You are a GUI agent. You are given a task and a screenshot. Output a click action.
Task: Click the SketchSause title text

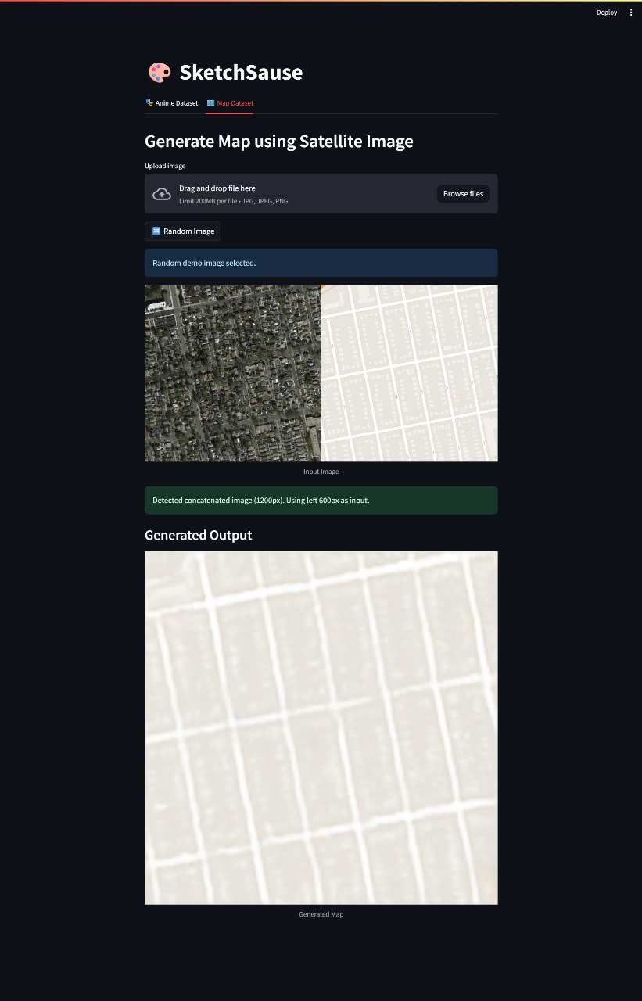241,73
